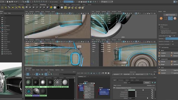This screenshot has width=178, height=100.
Task: Select the Drag radio option
Action: click(159, 27)
